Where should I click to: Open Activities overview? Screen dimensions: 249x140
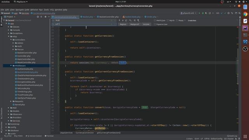(x=5, y=2)
